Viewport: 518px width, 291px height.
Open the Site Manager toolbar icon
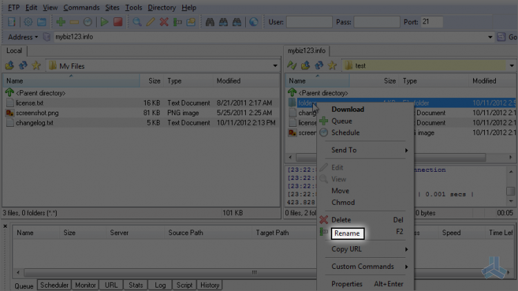coord(12,22)
